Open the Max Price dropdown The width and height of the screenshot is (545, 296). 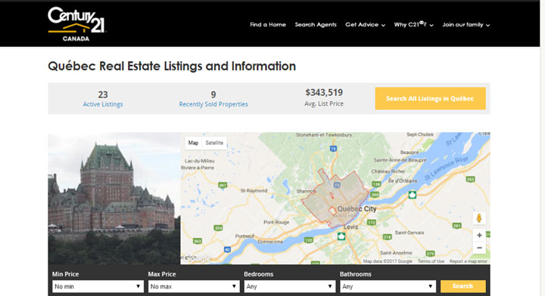coord(194,286)
